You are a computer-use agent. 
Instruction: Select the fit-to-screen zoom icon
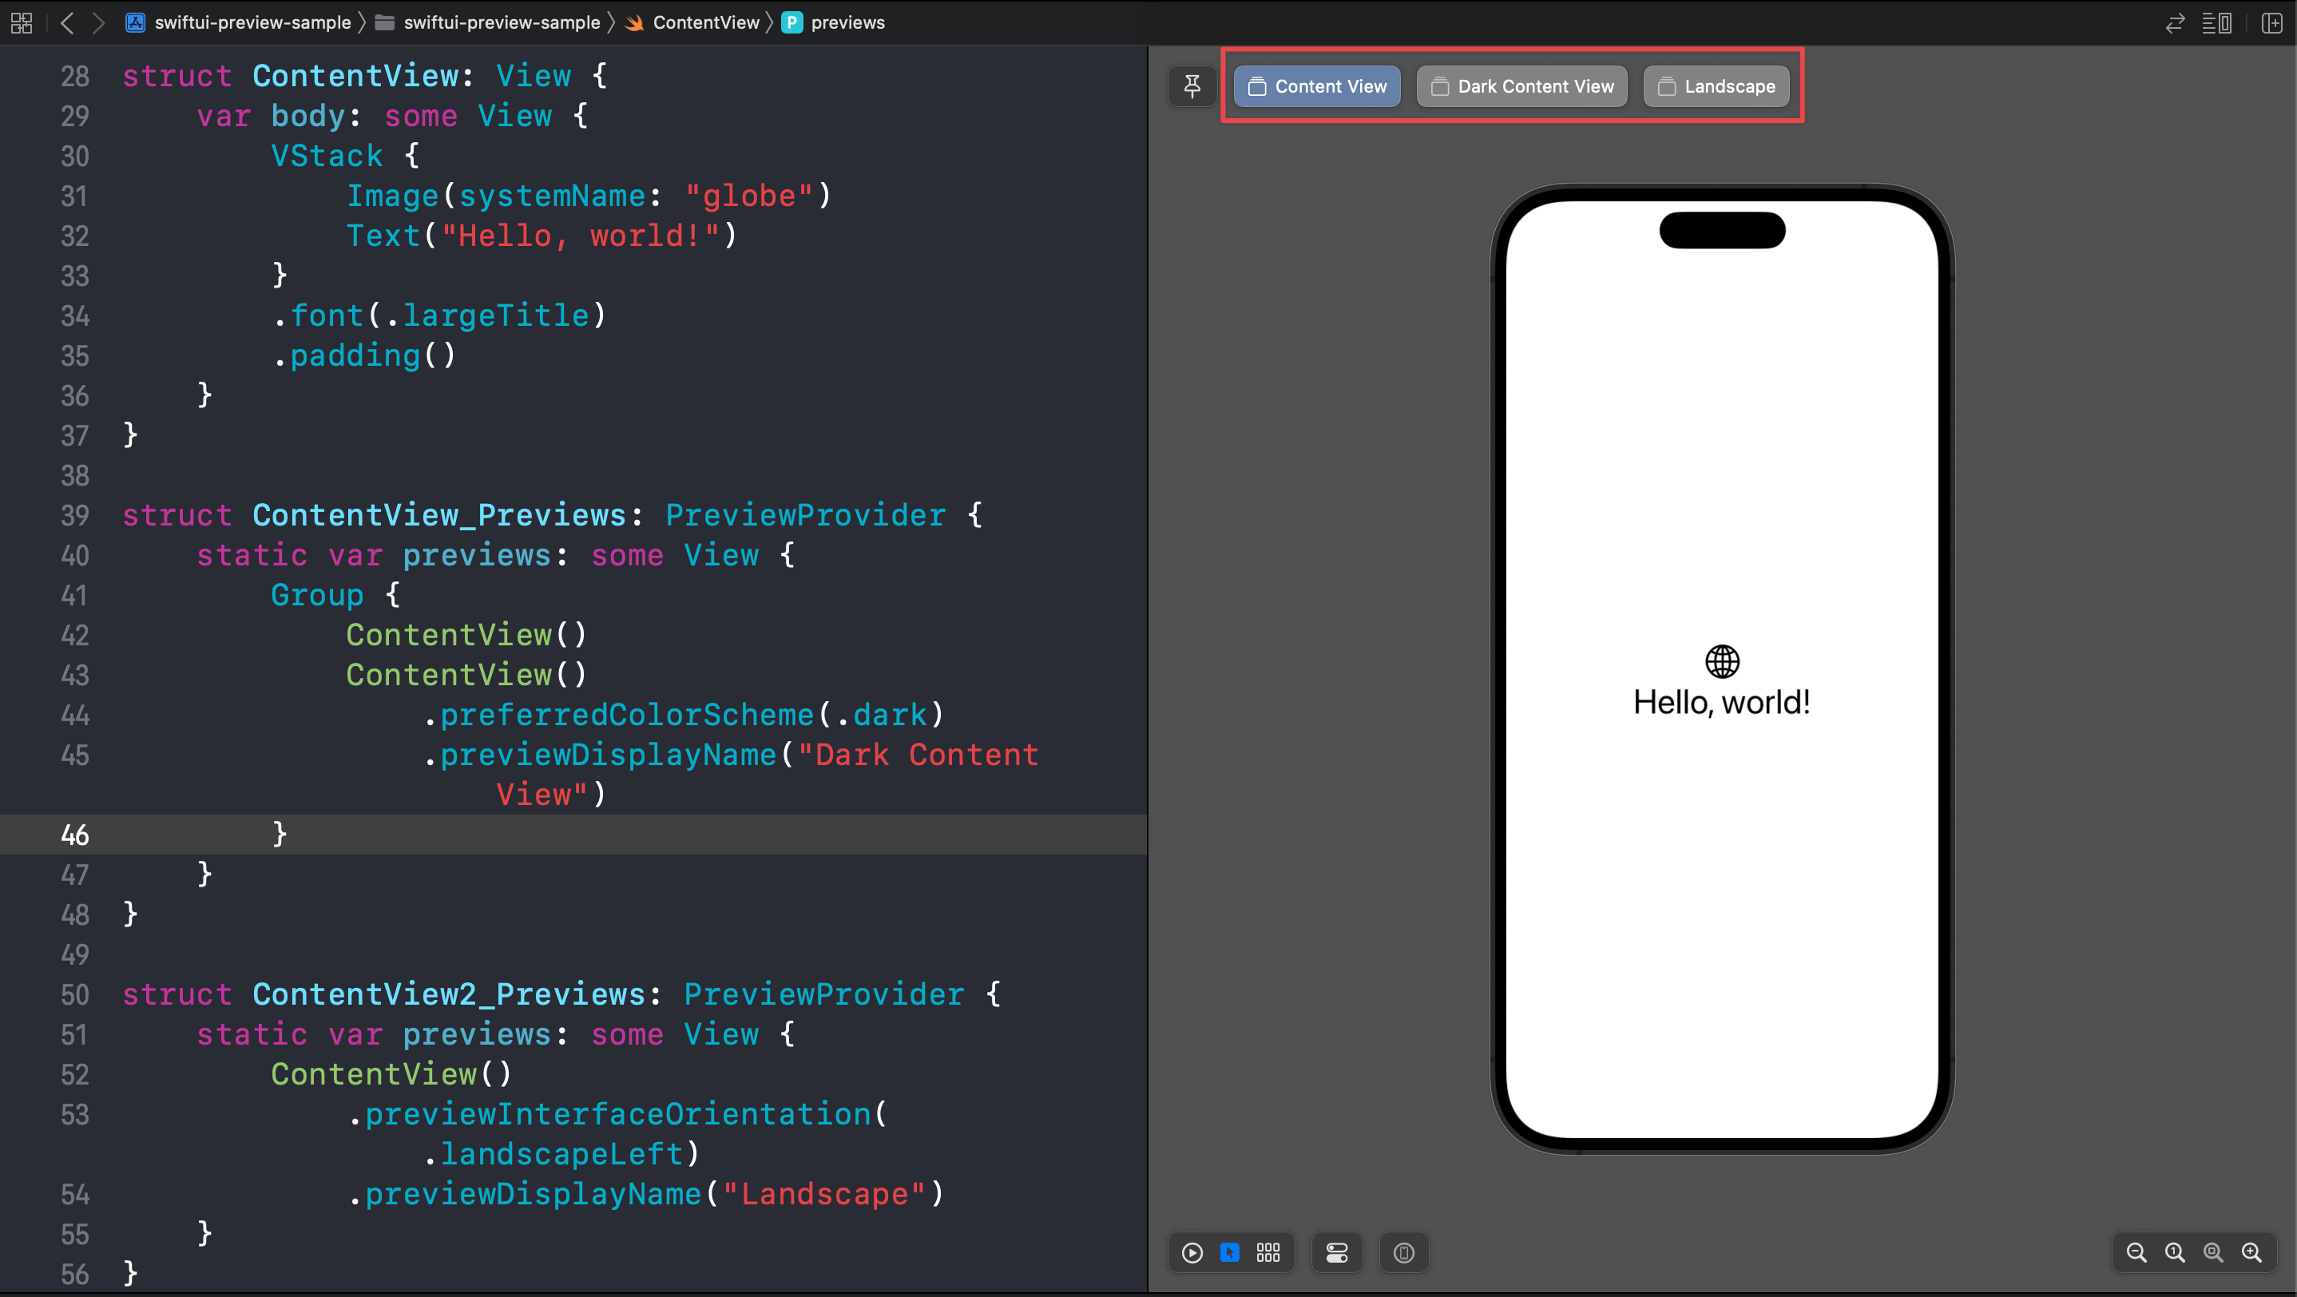(2215, 1251)
